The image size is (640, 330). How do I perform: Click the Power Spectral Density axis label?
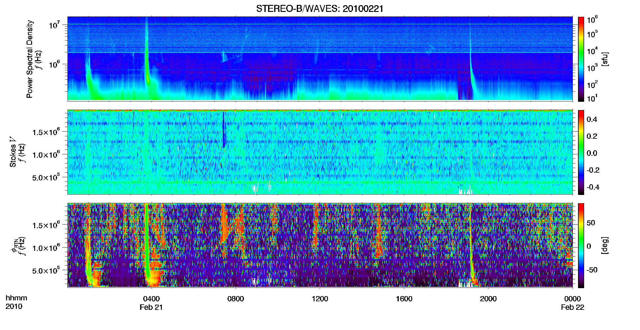[x=30, y=59]
